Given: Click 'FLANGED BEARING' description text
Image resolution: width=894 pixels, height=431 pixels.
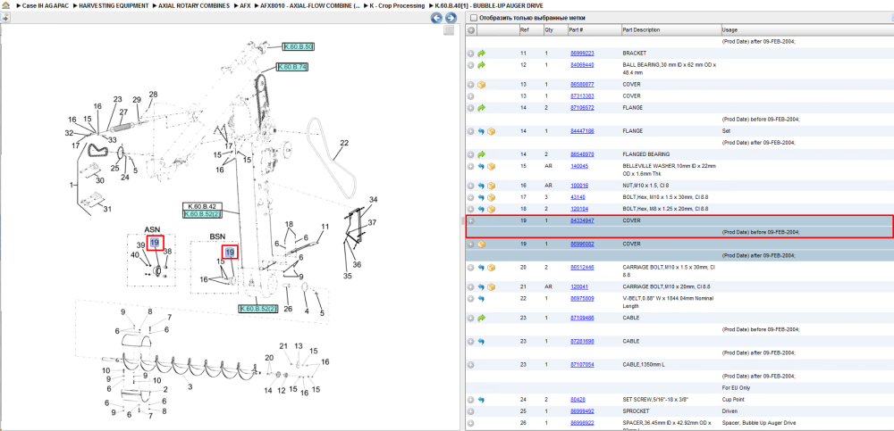Looking at the screenshot, I should [646, 154].
